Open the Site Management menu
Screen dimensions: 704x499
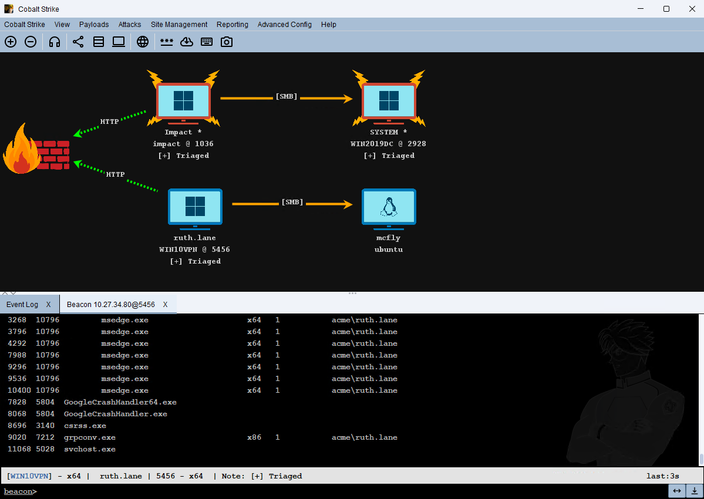(179, 25)
